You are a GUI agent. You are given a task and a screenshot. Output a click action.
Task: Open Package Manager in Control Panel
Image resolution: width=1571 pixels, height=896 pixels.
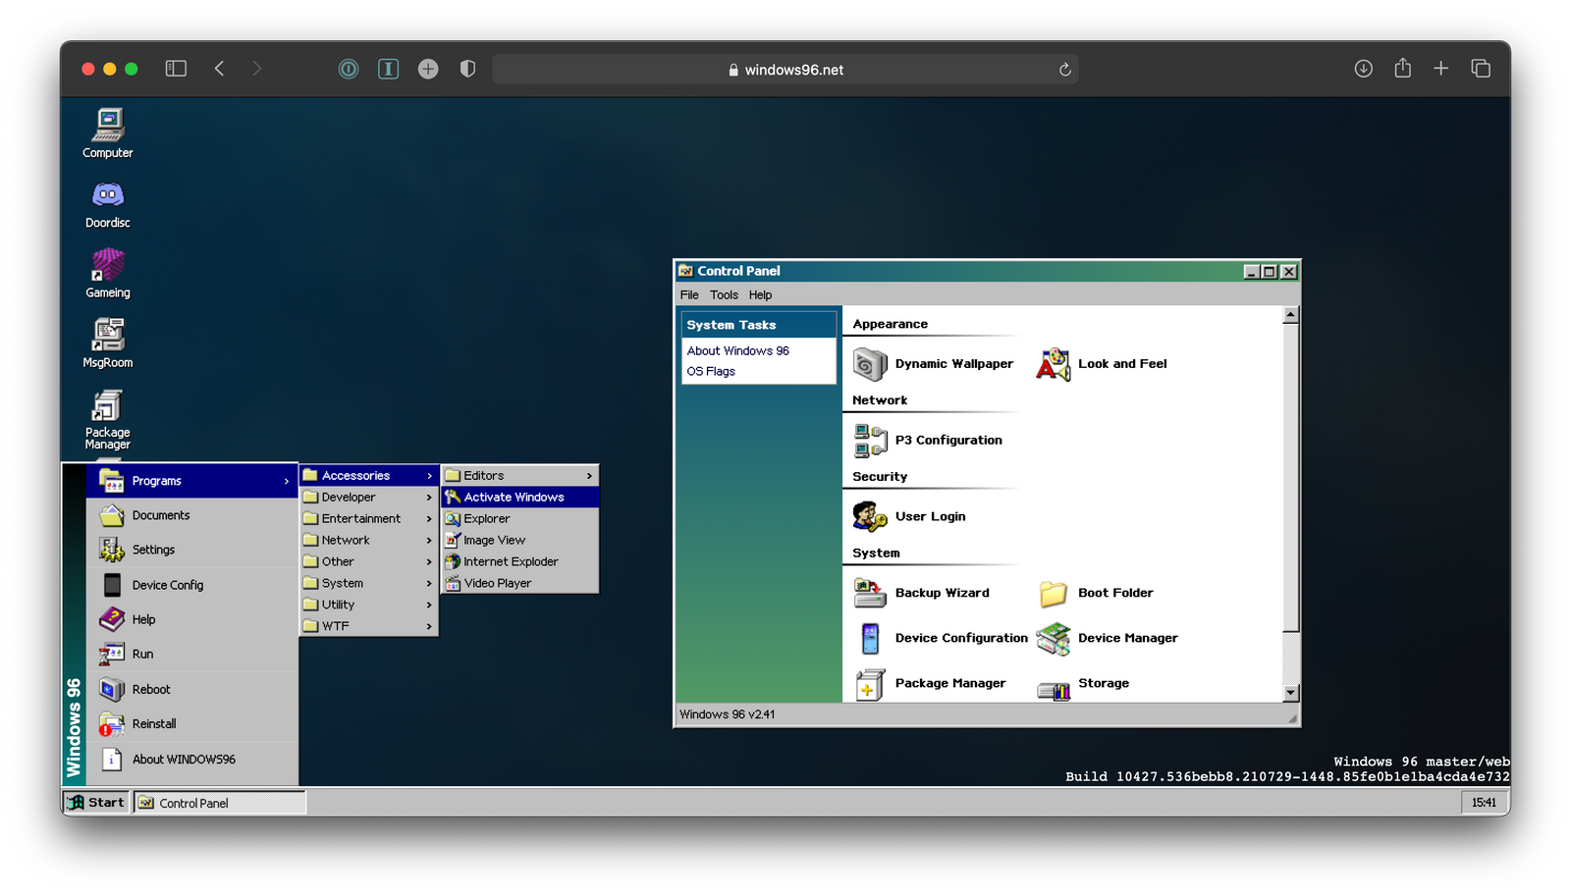[x=929, y=683]
